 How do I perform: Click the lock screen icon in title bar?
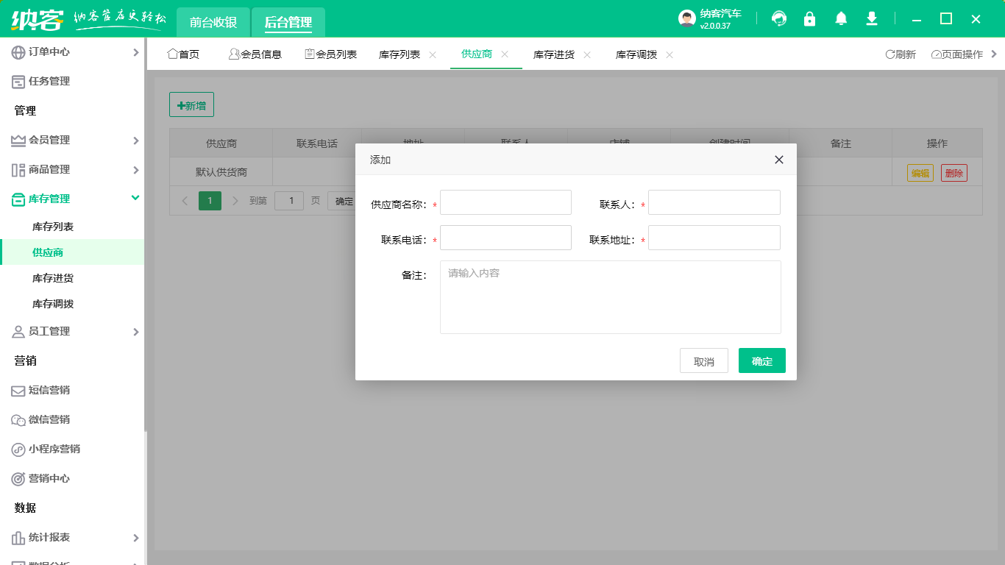pos(809,18)
